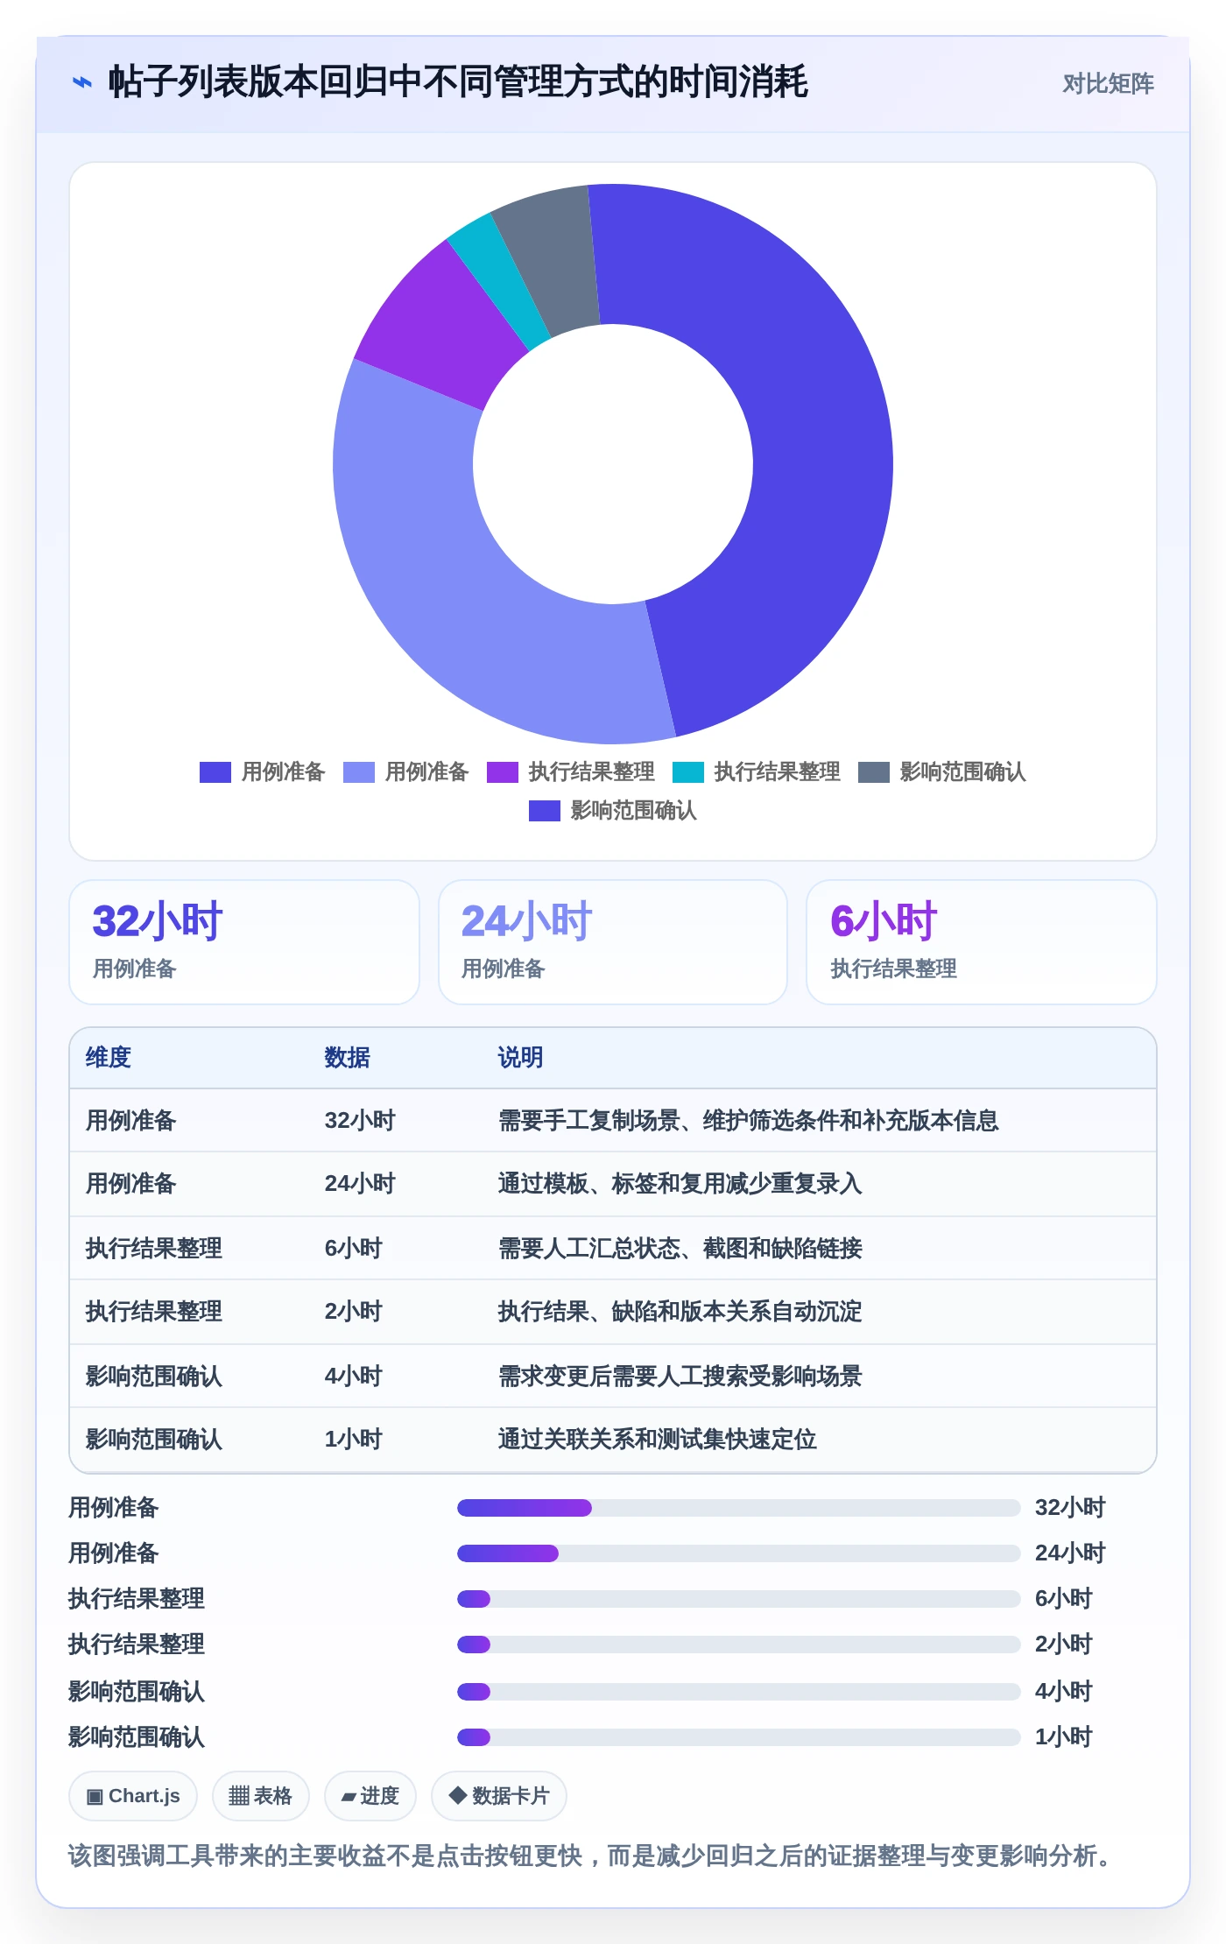Open the 6小时 执行结果整理 stat card
1226x1944 pixels.
982,942
